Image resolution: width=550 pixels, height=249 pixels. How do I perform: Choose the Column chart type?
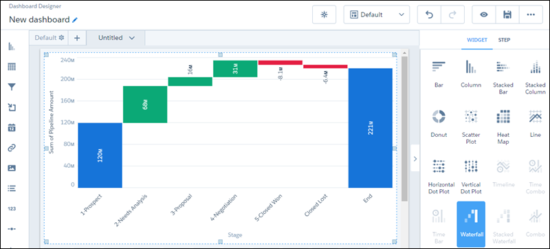471,74
